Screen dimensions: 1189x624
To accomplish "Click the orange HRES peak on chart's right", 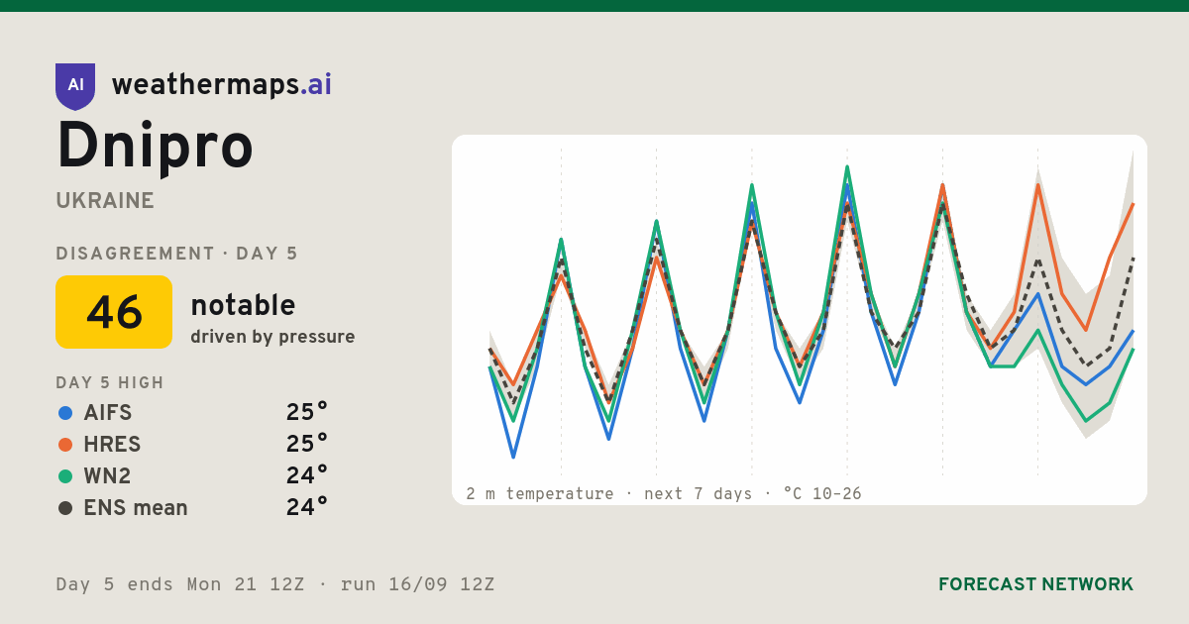I will 1037,185.
